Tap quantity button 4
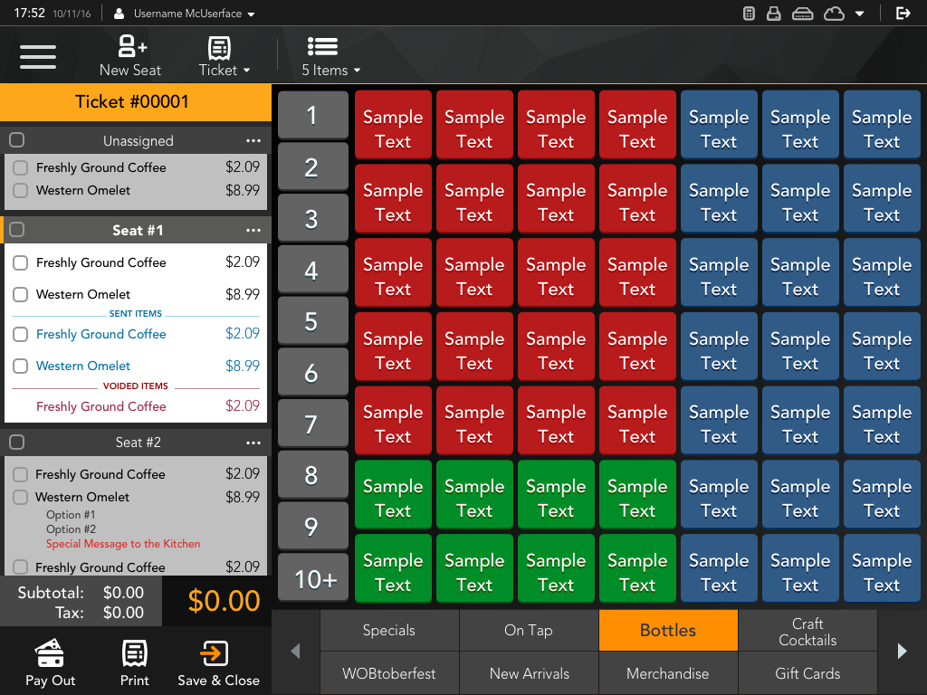This screenshot has height=695, width=927. coord(312,270)
